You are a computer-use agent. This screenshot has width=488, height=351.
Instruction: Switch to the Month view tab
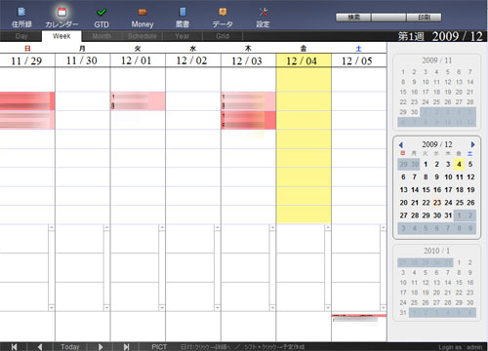[102, 36]
